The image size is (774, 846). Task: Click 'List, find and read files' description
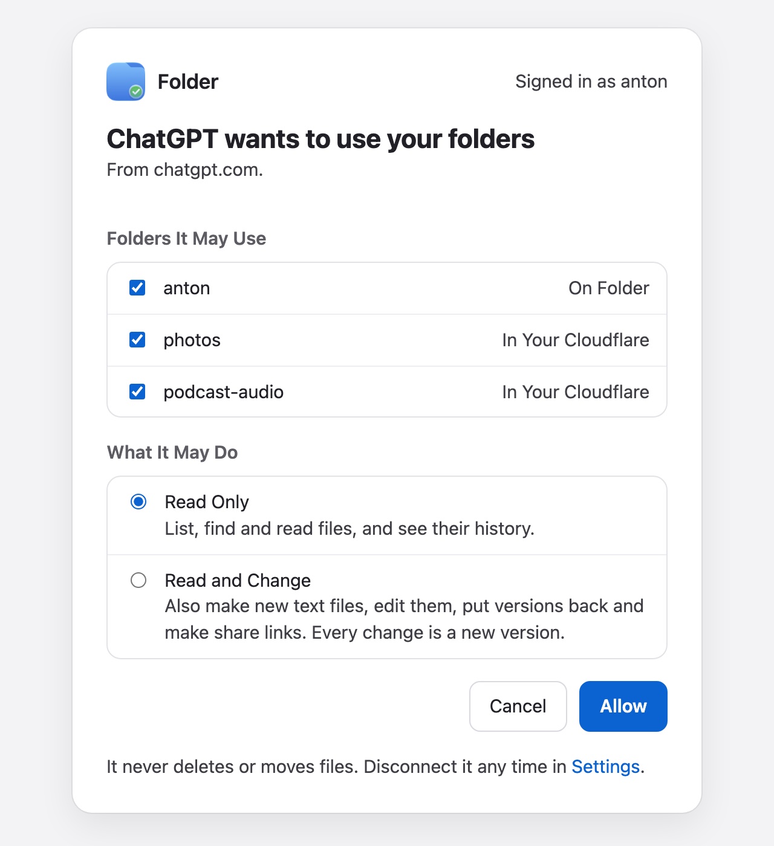[350, 529]
